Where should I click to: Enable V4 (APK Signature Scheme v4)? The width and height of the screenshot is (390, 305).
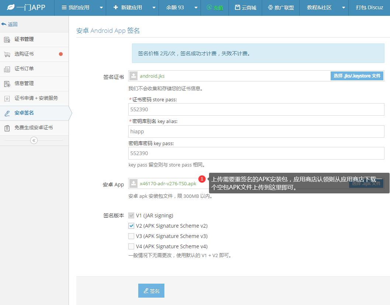pos(131,246)
